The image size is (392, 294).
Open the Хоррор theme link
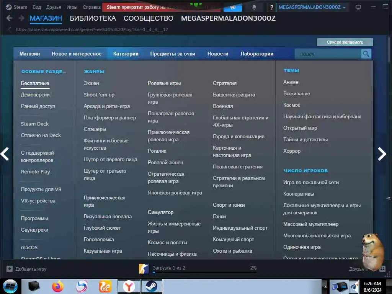(292, 151)
